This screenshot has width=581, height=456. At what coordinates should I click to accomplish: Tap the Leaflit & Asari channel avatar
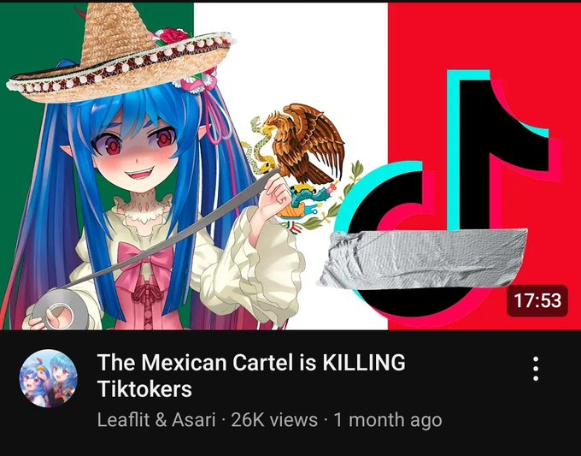pos(49,378)
